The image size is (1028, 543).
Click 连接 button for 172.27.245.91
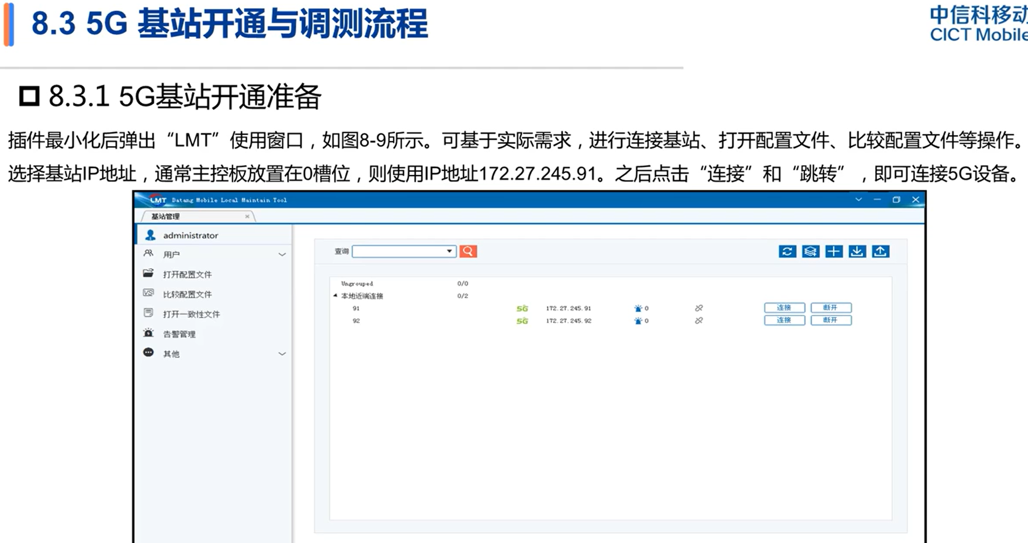[x=784, y=308]
